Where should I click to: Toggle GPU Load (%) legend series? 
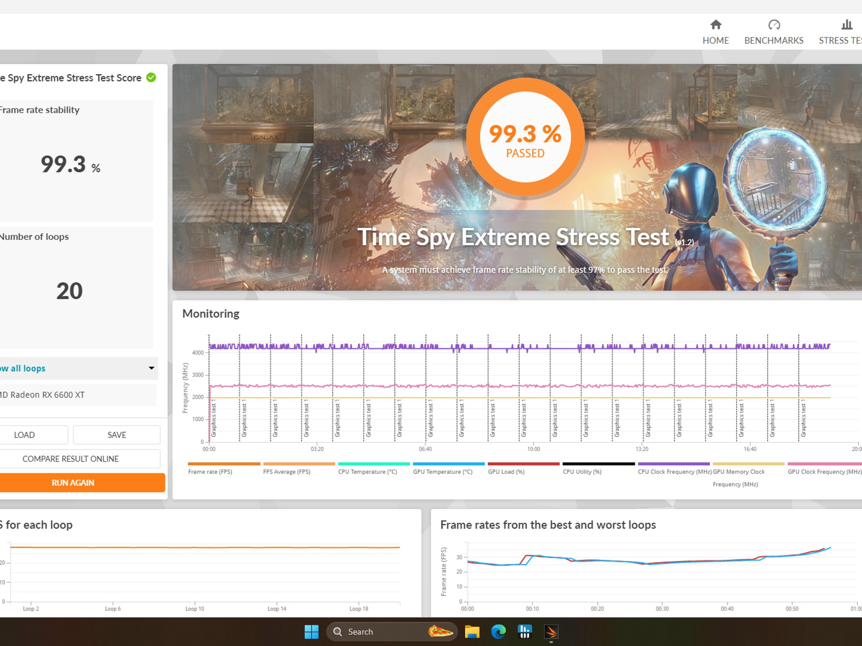(506, 471)
